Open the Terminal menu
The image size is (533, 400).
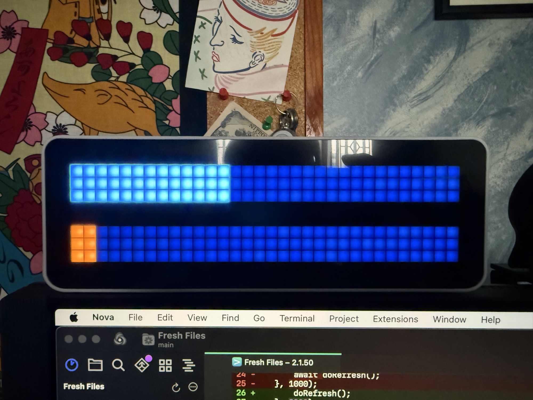pos(297,318)
